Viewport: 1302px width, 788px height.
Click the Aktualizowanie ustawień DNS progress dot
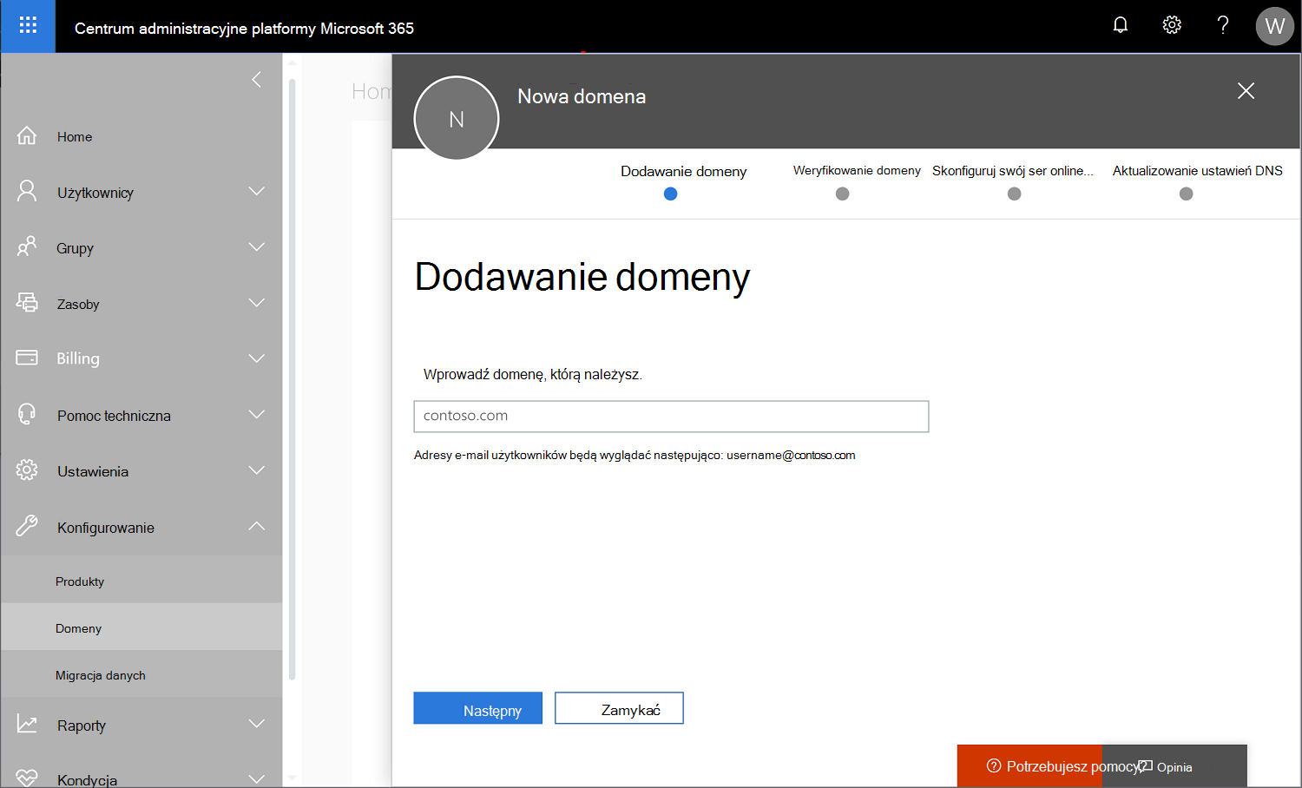(1186, 194)
